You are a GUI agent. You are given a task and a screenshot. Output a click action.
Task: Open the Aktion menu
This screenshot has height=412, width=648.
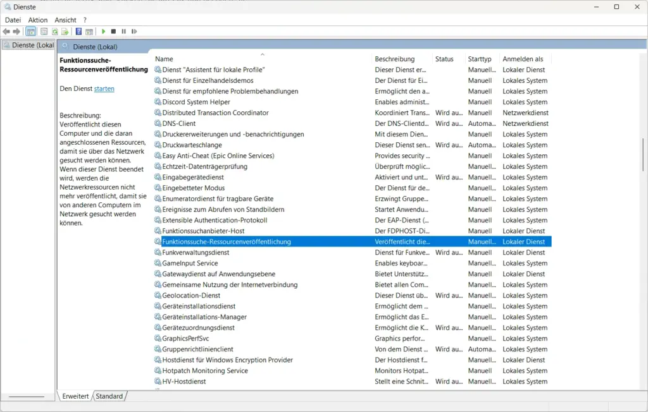[37, 20]
